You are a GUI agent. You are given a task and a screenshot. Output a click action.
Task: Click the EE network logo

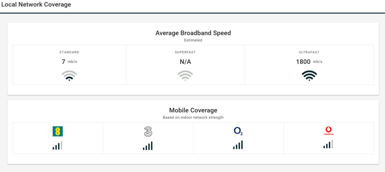[58, 131]
